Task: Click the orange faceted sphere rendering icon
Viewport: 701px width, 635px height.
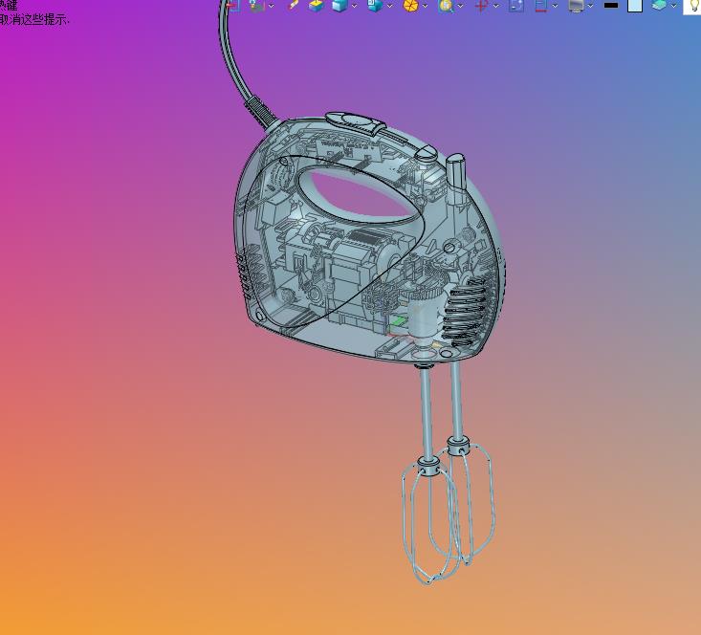Action: [410, 6]
